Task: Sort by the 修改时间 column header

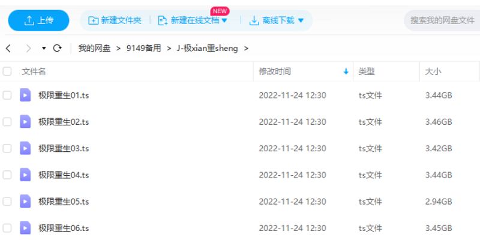Action: click(275, 71)
